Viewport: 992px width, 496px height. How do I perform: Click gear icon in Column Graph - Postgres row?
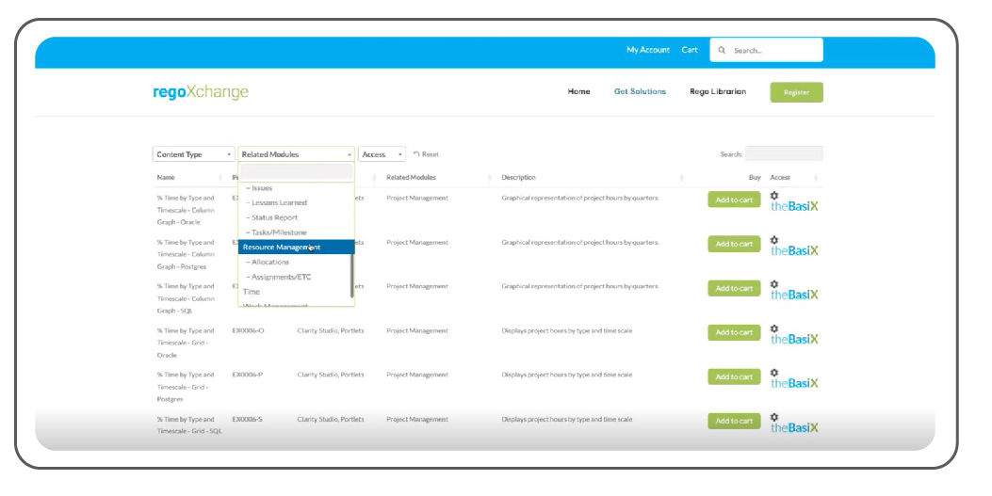(x=774, y=240)
